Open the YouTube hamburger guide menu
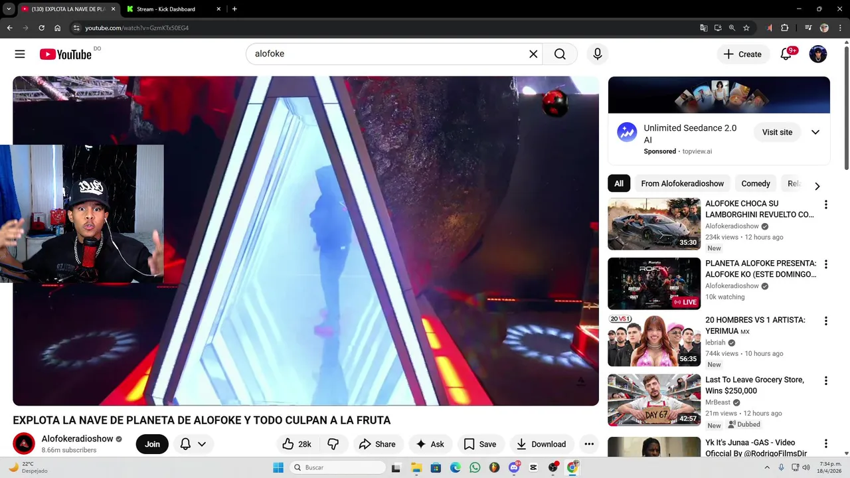The image size is (850, 478). [20, 54]
